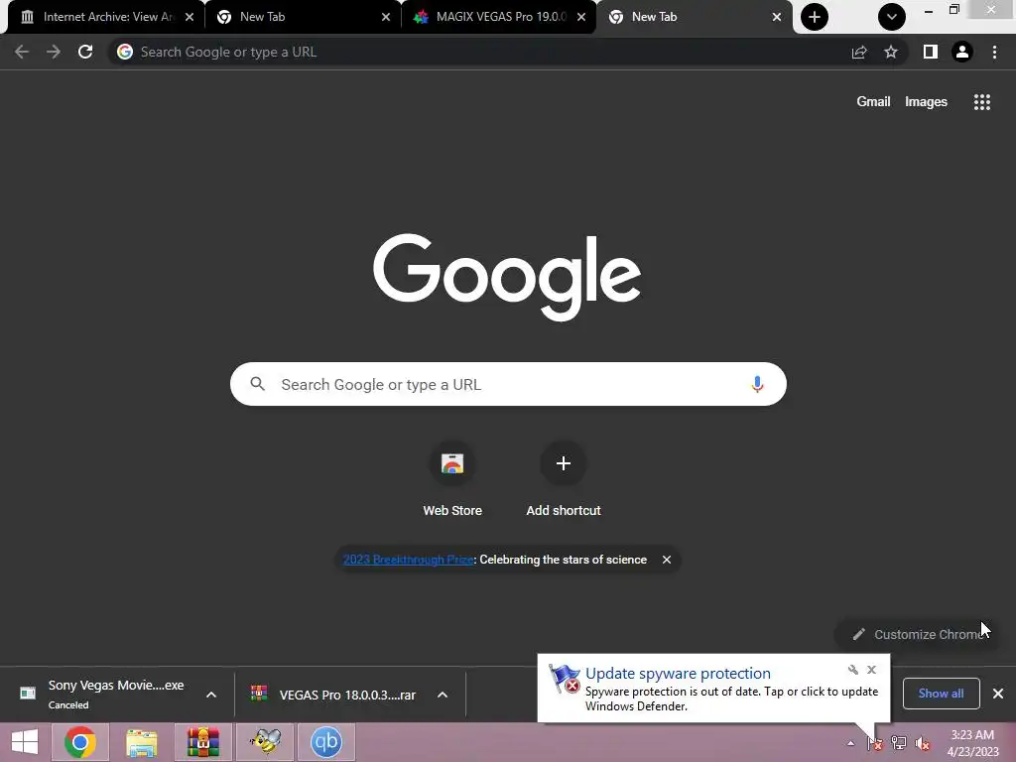Open 2023 Breakthrough Prize link

click(408, 560)
